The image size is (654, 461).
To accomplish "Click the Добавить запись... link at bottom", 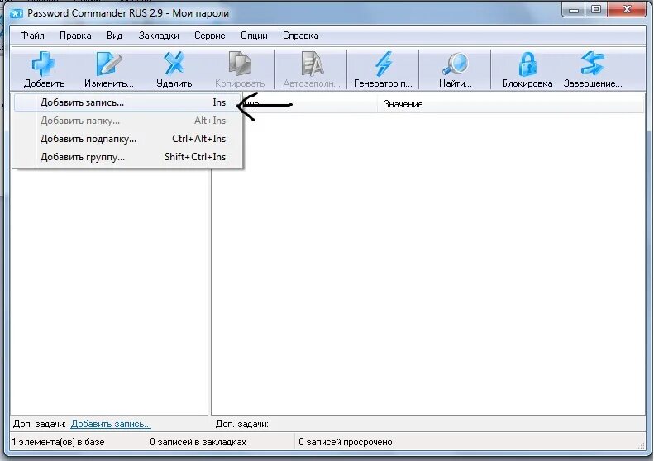I will tap(111, 424).
